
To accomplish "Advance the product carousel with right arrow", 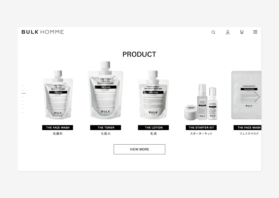I will 257,97.
